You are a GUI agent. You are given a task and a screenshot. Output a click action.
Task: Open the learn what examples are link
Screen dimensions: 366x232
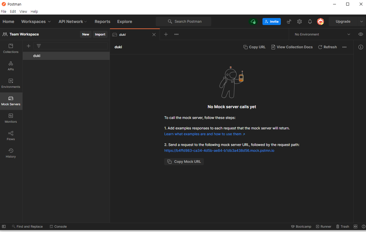click(204, 134)
